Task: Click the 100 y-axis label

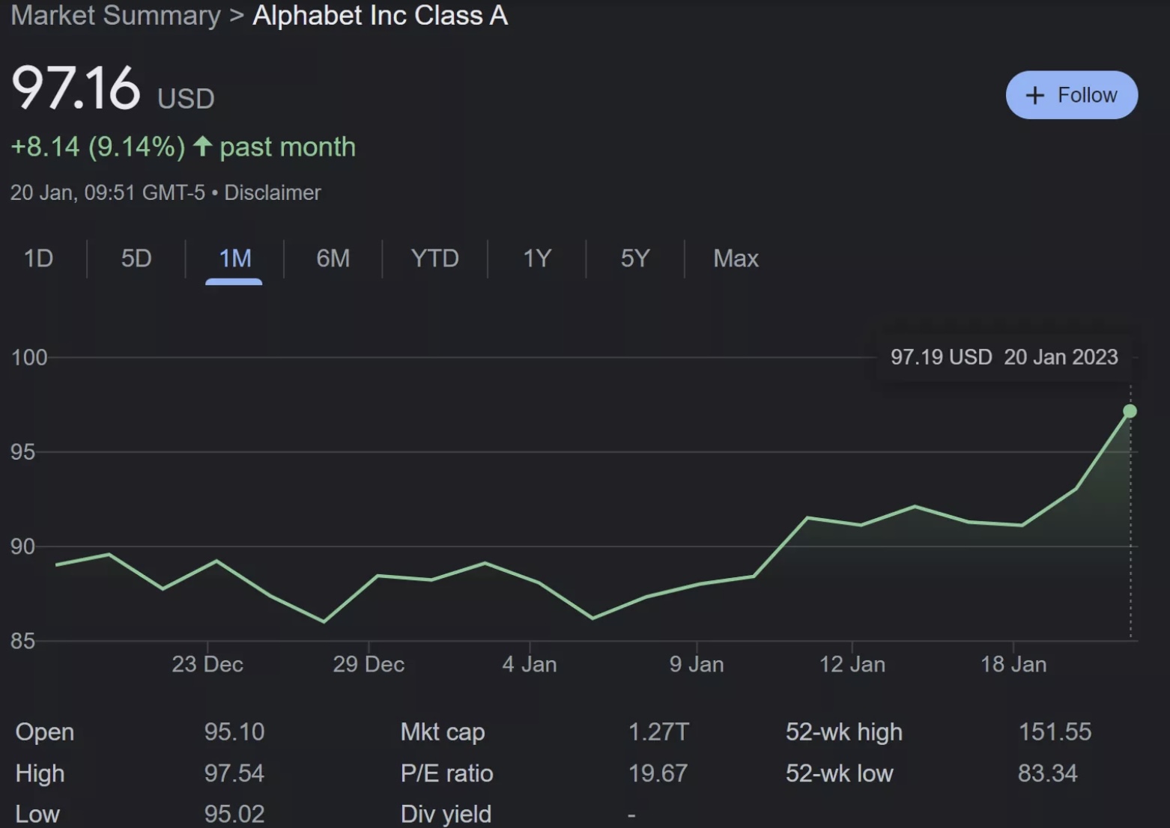Action: click(29, 357)
